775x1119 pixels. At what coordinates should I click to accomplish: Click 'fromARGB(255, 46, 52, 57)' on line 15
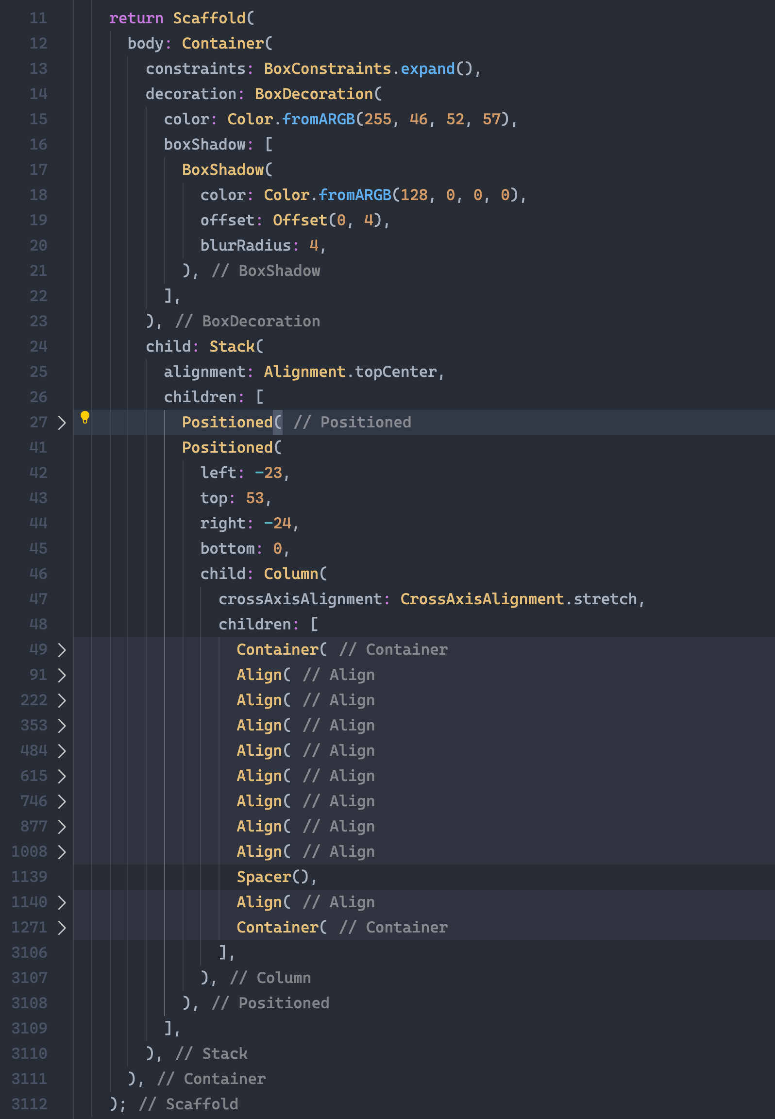point(396,119)
